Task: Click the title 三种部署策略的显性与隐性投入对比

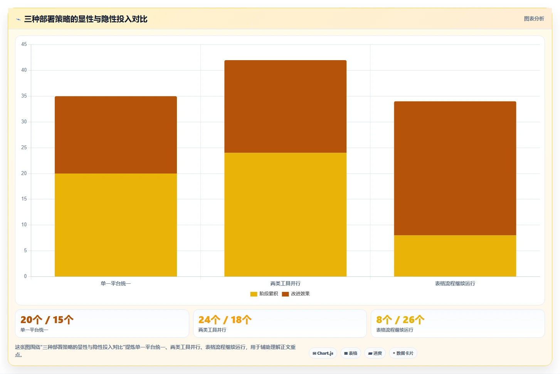Action: [x=86, y=19]
